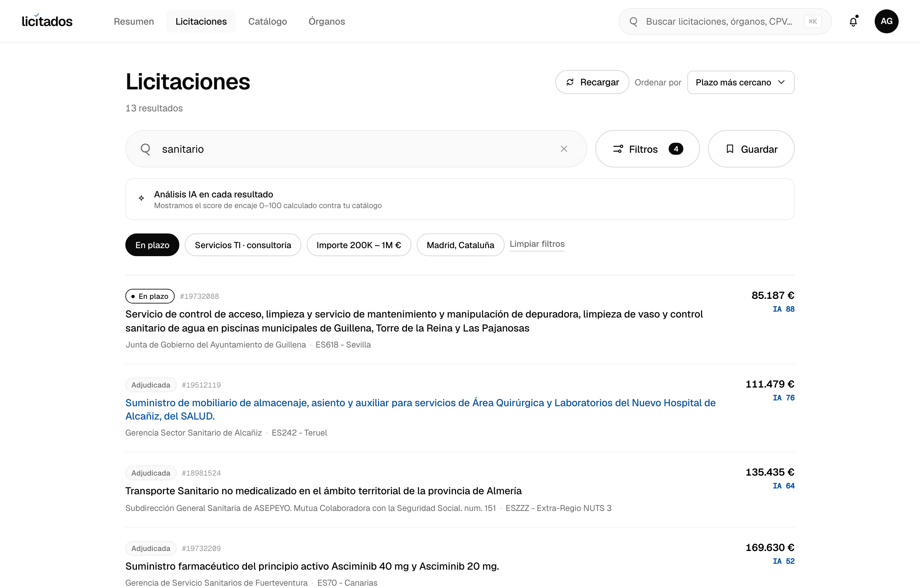The width and height of the screenshot is (920, 587).
Task: Open the Suministro de mobiliario Hospital de Alcañiz tender
Action: click(x=420, y=409)
